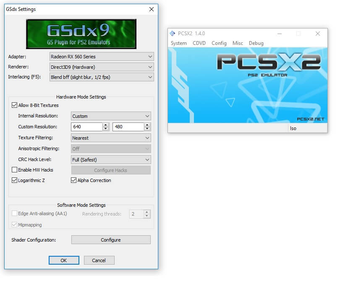This screenshot has height=281, width=348.
Task: Click the Software Mode Settings group label
Action: (x=81, y=205)
